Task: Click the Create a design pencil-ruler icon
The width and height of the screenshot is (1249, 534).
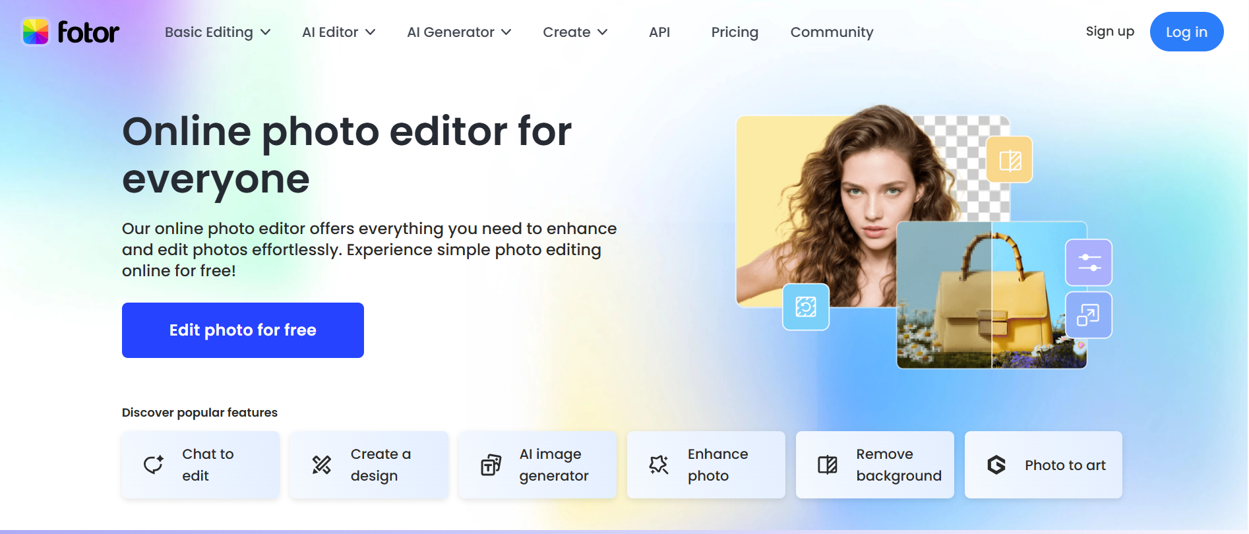Action: point(322,465)
